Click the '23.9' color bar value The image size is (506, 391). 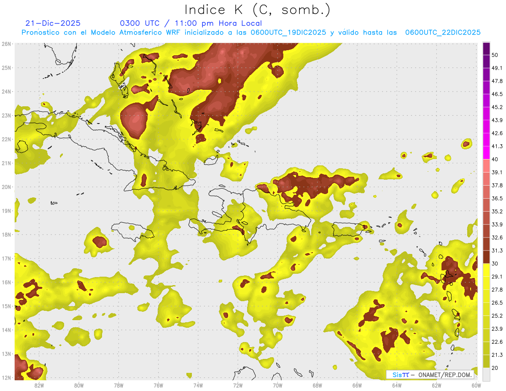pyautogui.click(x=497, y=329)
